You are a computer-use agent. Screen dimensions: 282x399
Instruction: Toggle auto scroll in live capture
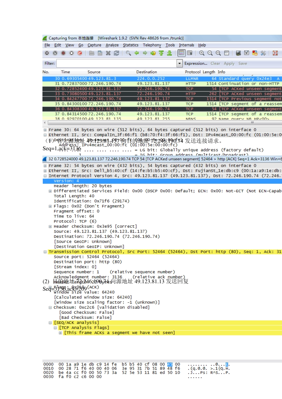190,53
